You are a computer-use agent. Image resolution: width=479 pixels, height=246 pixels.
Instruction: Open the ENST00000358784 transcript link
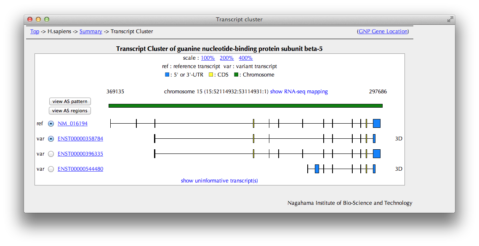(x=80, y=139)
